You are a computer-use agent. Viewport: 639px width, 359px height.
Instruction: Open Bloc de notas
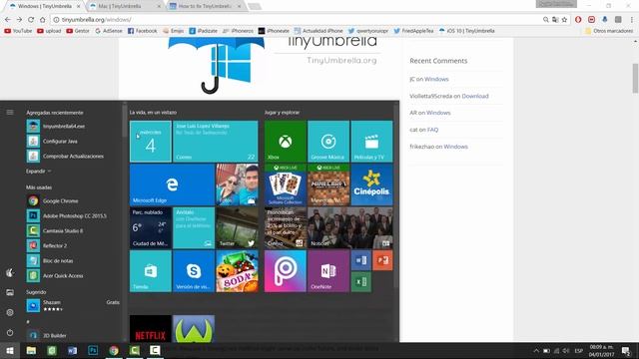[x=73, y=261]
